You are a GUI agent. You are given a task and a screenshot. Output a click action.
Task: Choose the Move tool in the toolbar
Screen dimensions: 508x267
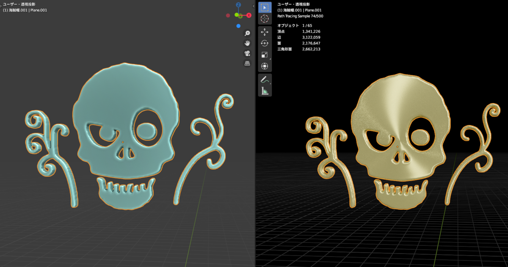(x=265, y=32)
